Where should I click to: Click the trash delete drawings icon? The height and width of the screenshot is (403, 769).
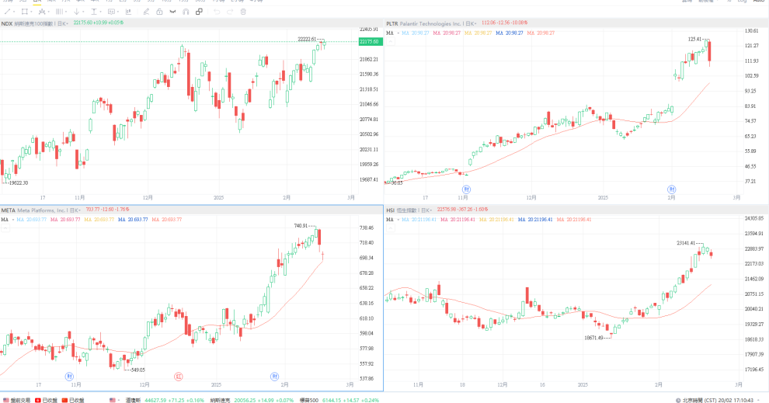pyautogui.click(x=243, y=12)
